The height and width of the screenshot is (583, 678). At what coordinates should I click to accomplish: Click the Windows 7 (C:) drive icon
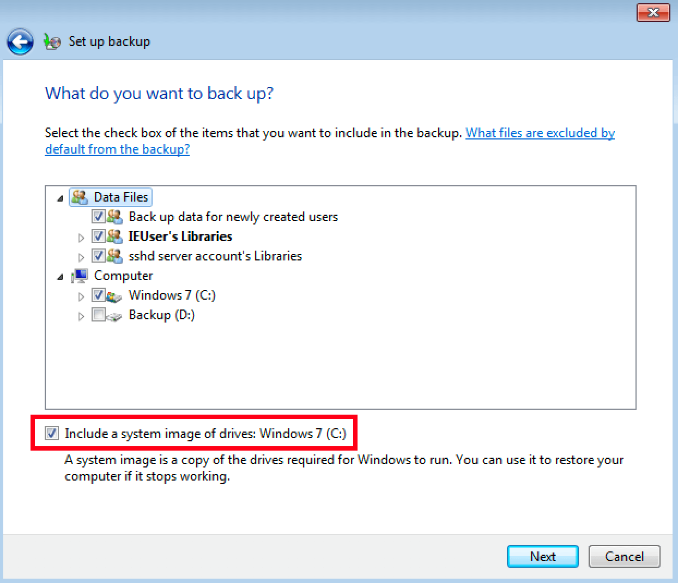114,296
